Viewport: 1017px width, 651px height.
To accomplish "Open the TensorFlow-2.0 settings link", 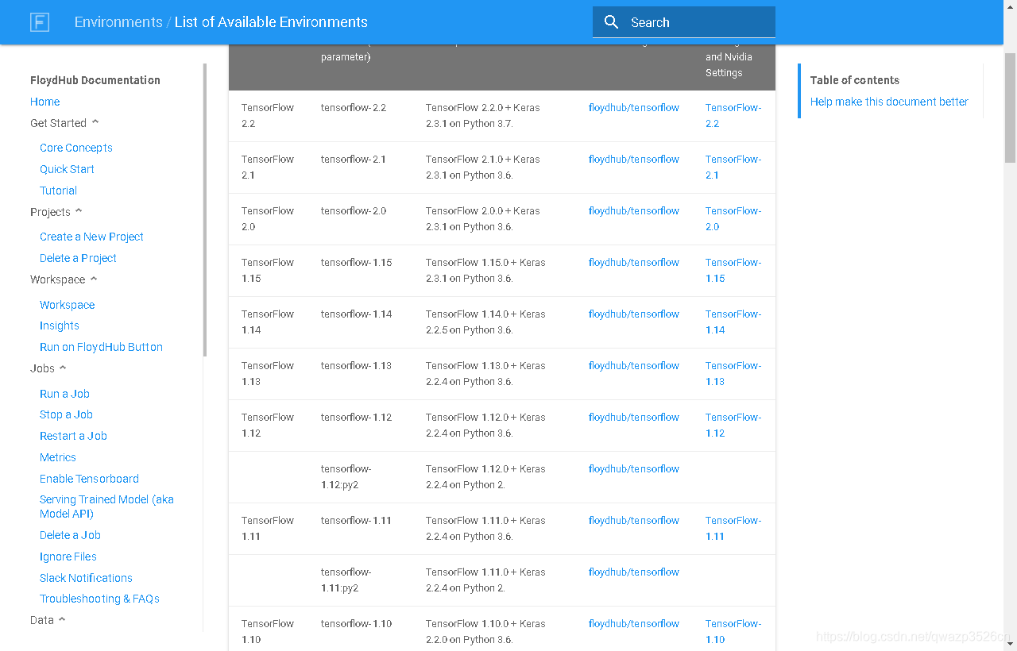I will [x=733, y=218].
